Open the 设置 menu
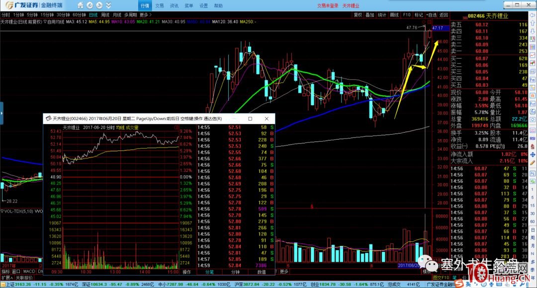537x288 pixels. coord(204,6)
